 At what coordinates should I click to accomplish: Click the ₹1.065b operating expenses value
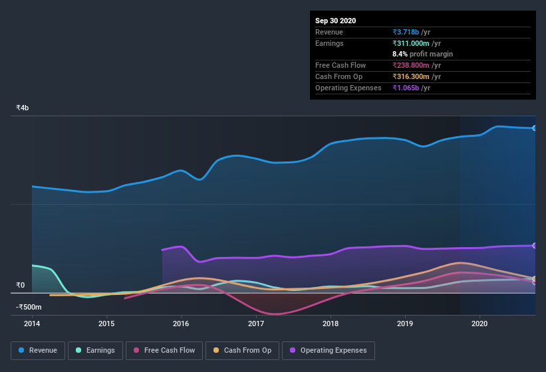[406, 88]
